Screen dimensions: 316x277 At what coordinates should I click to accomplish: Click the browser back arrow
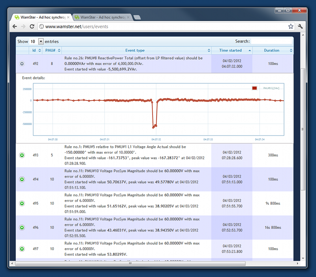coord(15,26)
